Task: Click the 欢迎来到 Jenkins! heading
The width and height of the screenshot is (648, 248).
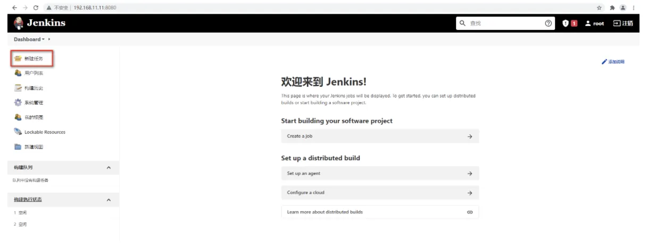Action: click(x=324, y=82)
